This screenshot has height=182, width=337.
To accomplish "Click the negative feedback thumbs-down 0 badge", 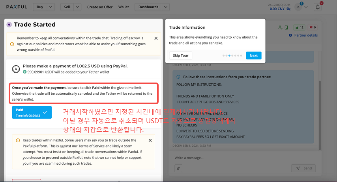I will [313, 28].
